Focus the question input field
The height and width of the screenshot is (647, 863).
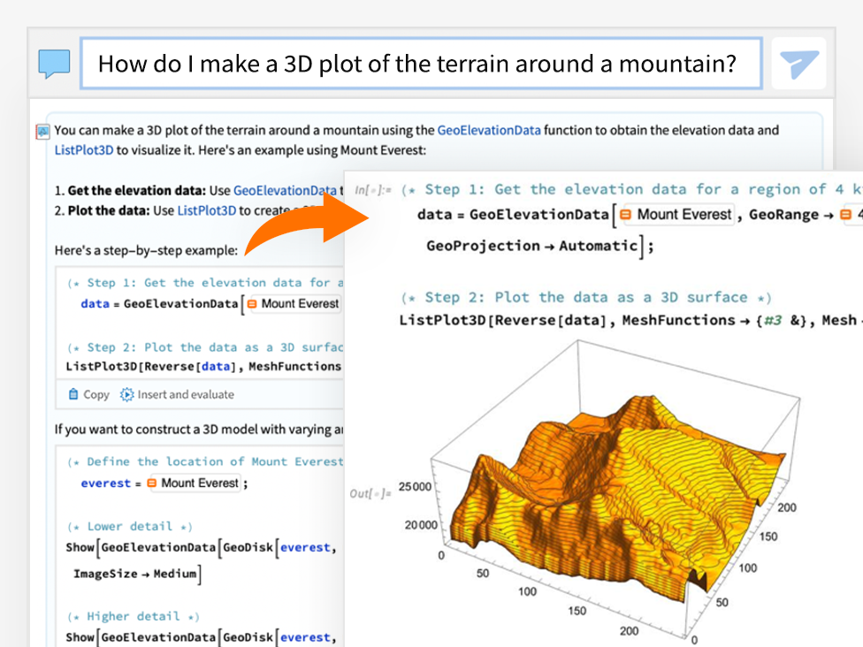coord(421,64)
